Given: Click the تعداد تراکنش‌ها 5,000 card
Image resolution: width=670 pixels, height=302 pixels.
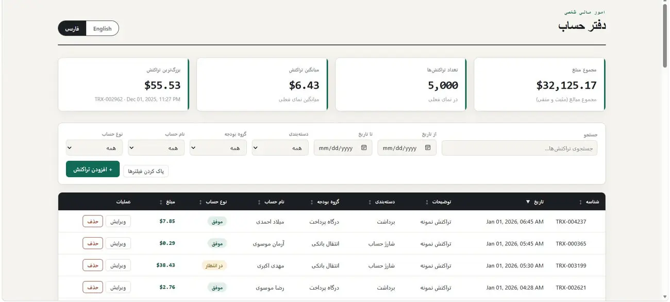Looking at the screenshot, I should click(401, 85).
